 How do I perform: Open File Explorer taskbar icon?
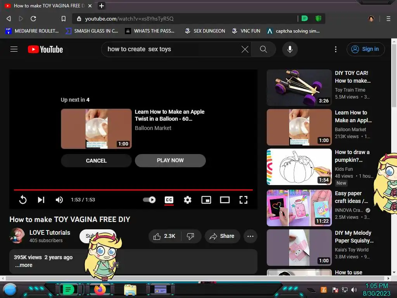pos(130,289)
